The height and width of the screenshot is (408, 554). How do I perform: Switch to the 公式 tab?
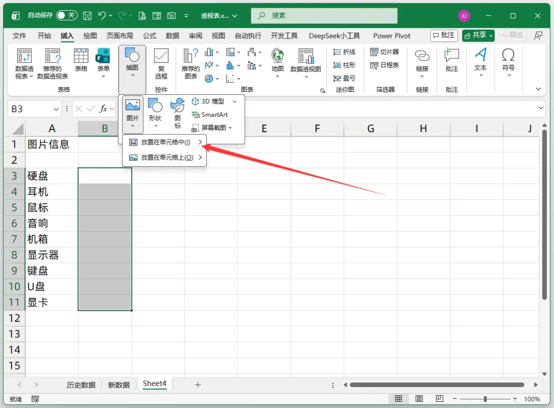(x=149, y=36)
